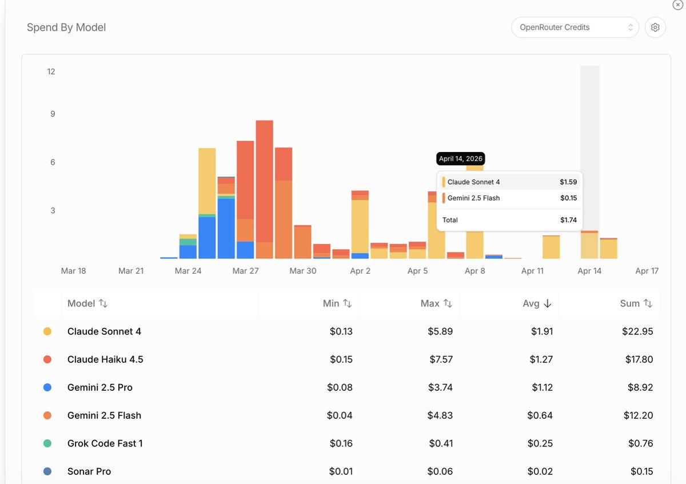
Task: Click the highlighted April 14 bar
Action: tap(589, 245)
